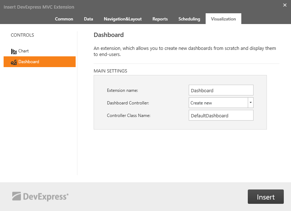The width and height of the screenshot is (291, 211).
Task: Close the Insert DevExpress MVC Extension dialog
Action: (x=285, y=5)
